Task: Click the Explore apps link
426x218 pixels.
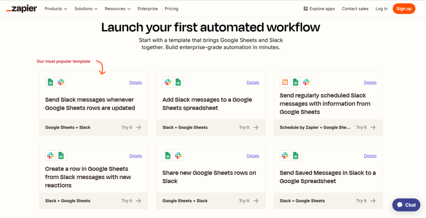Action: tap(319, 9)
